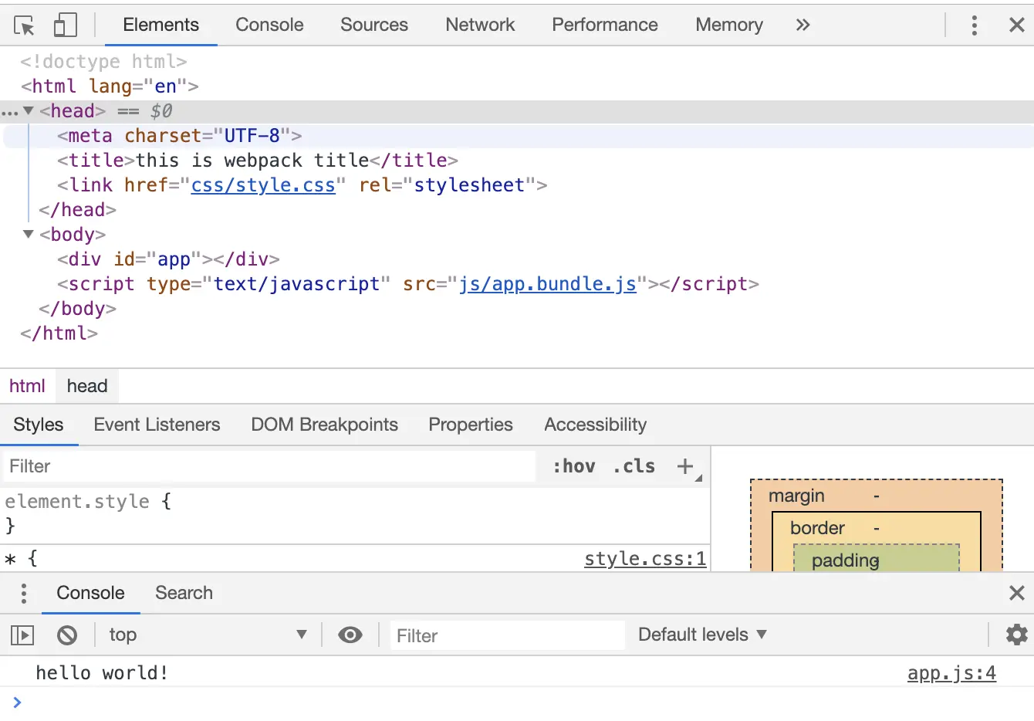Toggle the :hov element state panel
The width and height of the screenshot is (1034, 721).
[x=573, y=466]
